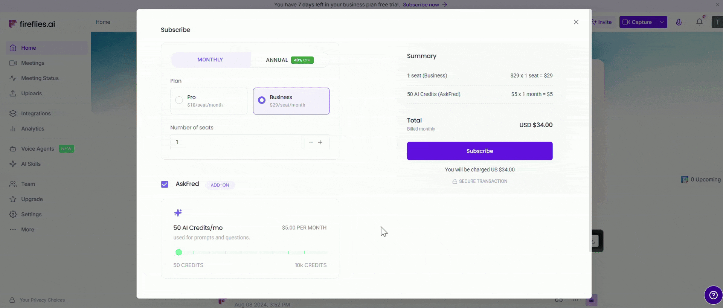Uncheck the AskFred add-on checkbox
Screen dimensions: 723x308
pos(165,184)
